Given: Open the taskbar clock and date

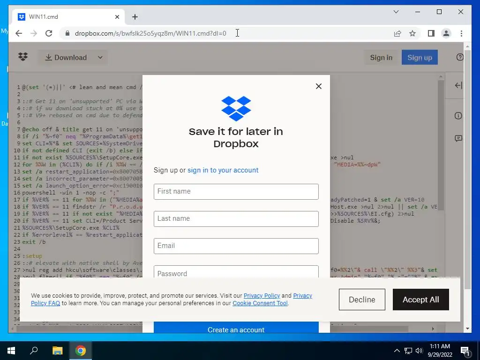Looking at the screenshot, I should pos(440,351).
